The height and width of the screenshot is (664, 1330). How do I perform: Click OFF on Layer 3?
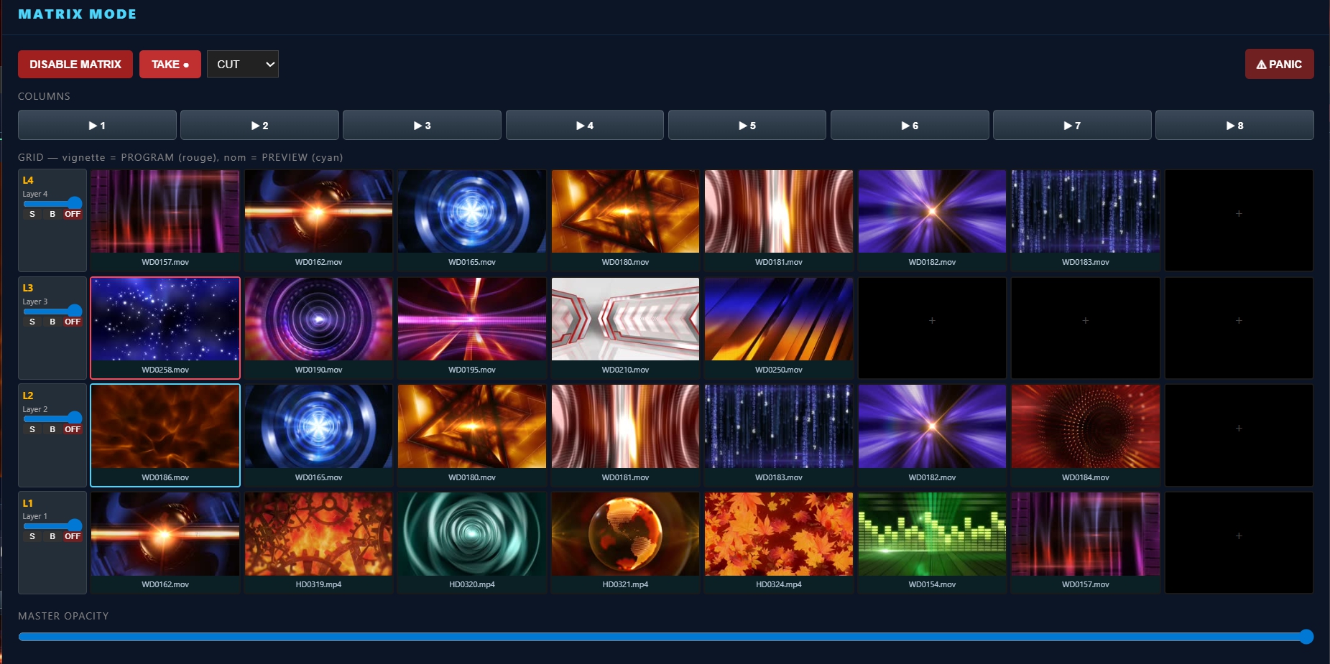[73, 322]
